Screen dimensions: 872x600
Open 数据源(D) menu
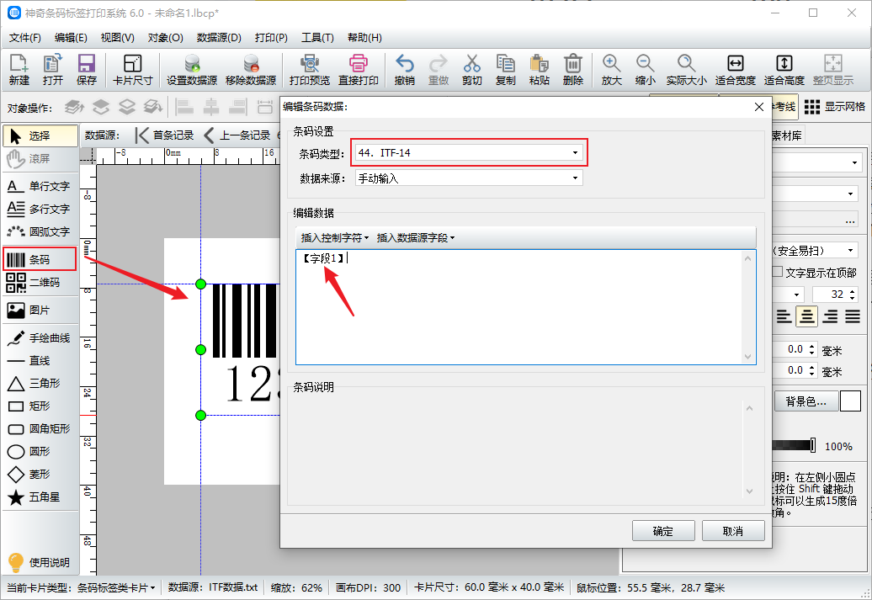point(219,38)
